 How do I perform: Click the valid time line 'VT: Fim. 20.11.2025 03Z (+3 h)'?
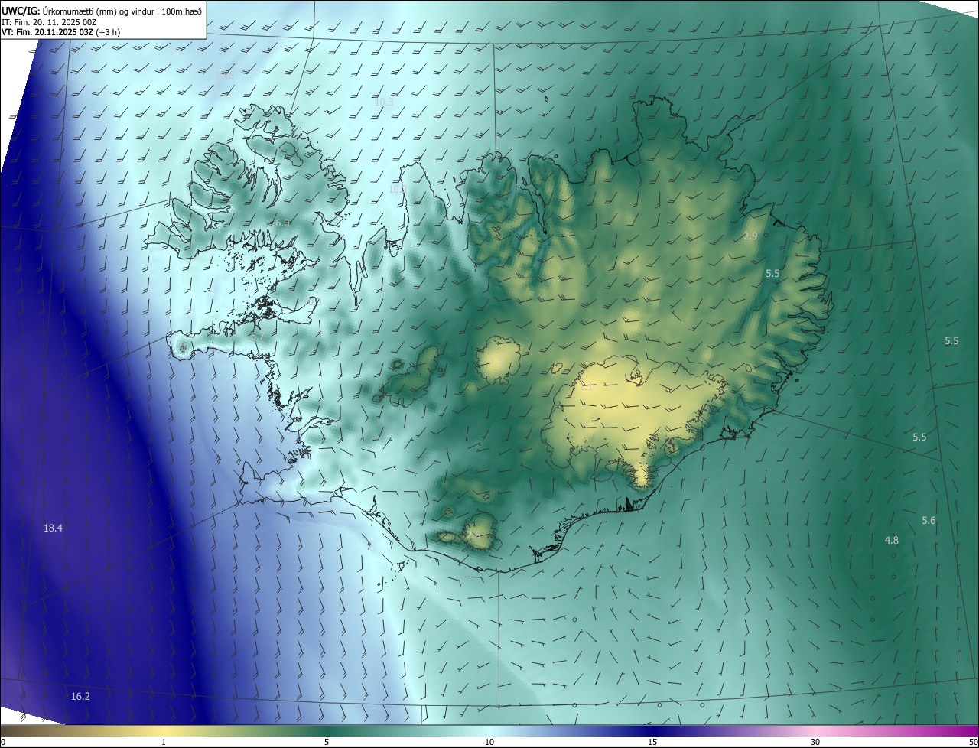tap(61, 32)
